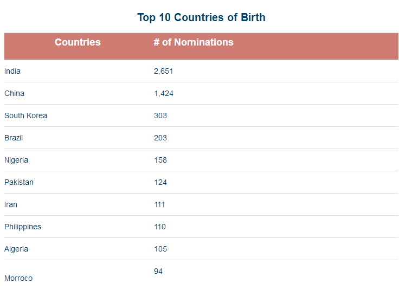399x296 pixels.
Task: Click Brazil's value 203
Action: [x=160, y=138]
